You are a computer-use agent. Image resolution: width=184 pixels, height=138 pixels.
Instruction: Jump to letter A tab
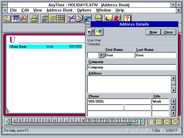pyautogui.click(x=14, y=120)
